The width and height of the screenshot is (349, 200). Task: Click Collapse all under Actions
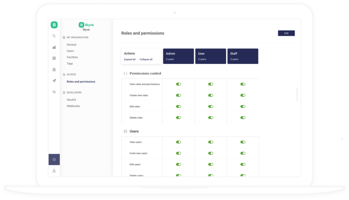[146, 59]
